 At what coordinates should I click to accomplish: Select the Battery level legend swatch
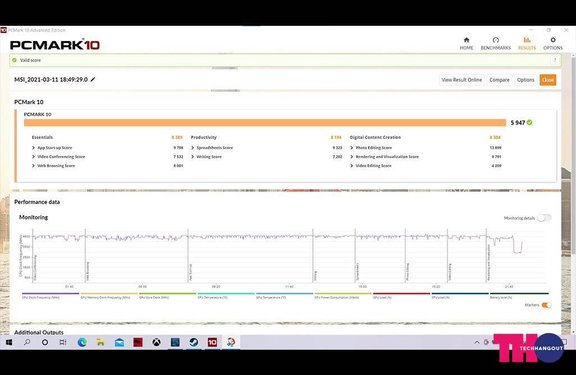(519, 294)
